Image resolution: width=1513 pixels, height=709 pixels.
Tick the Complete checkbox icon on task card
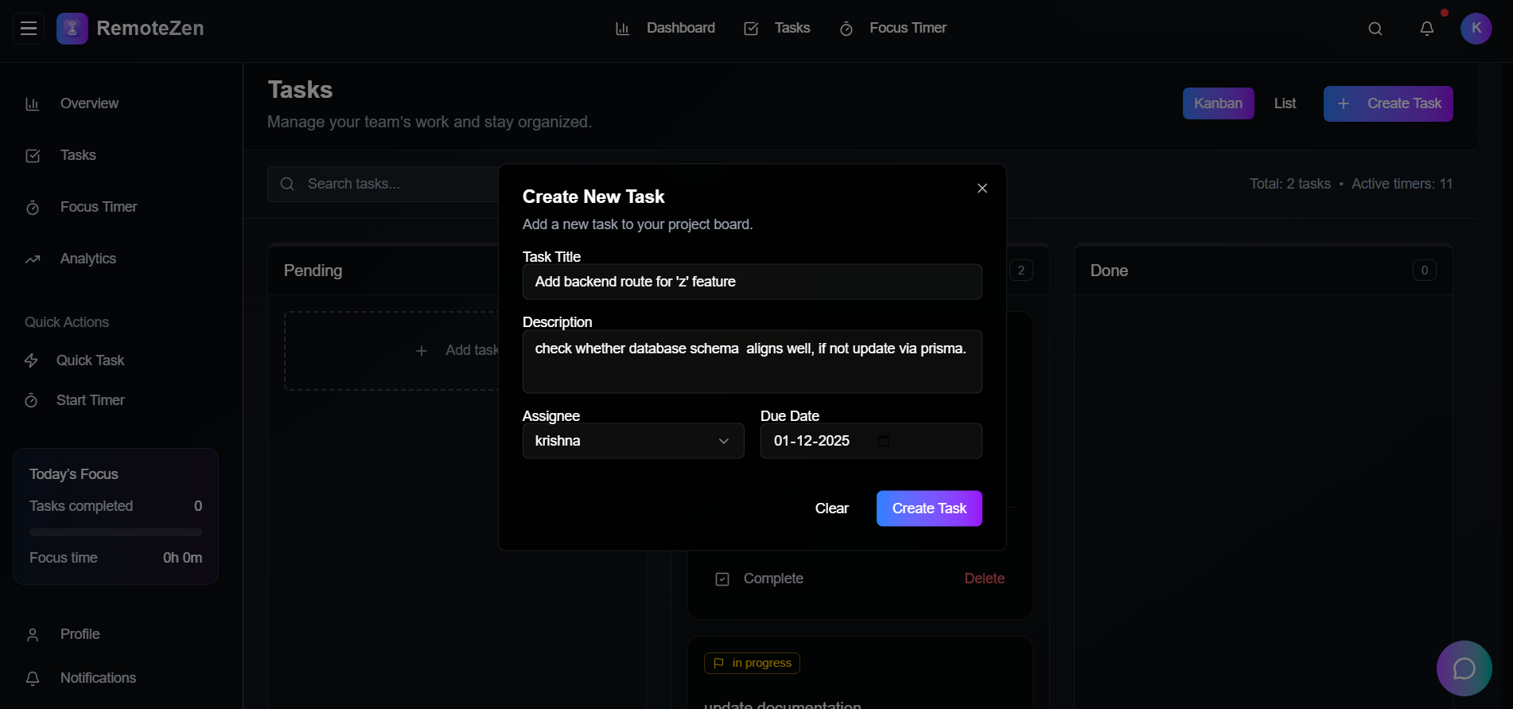[722, 579]
